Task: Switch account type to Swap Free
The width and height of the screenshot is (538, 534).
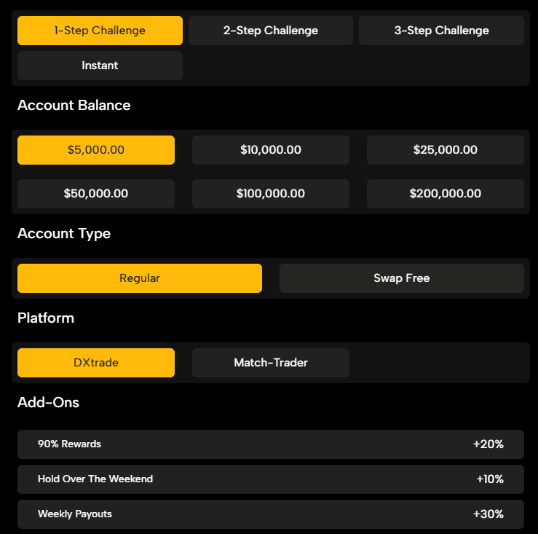Action: (x=401, y=278)
